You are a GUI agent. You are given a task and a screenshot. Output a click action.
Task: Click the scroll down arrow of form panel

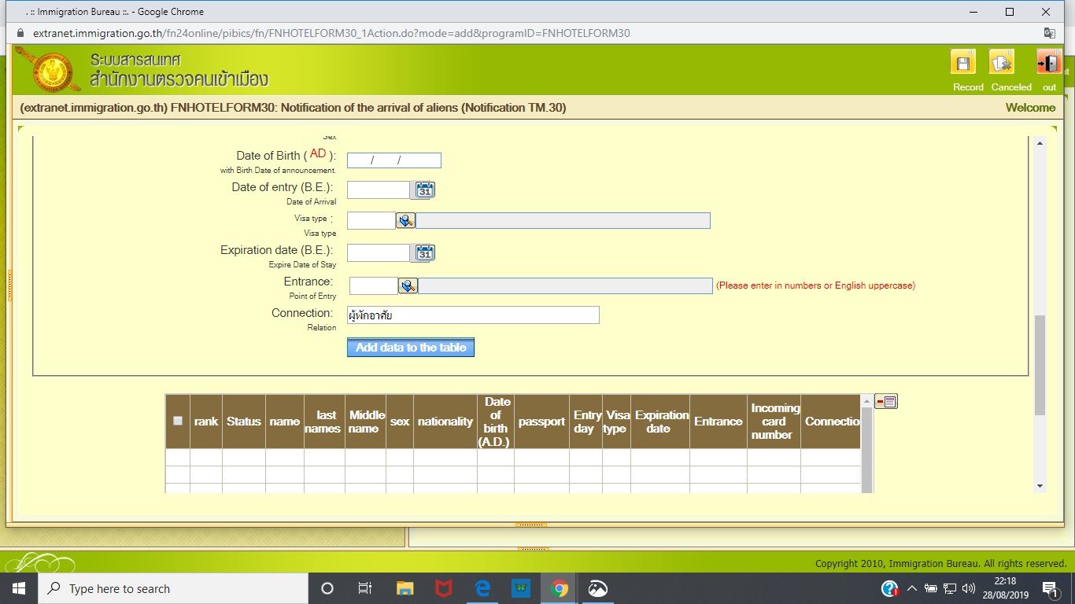pyautogui.click(x=1040, y=486)
